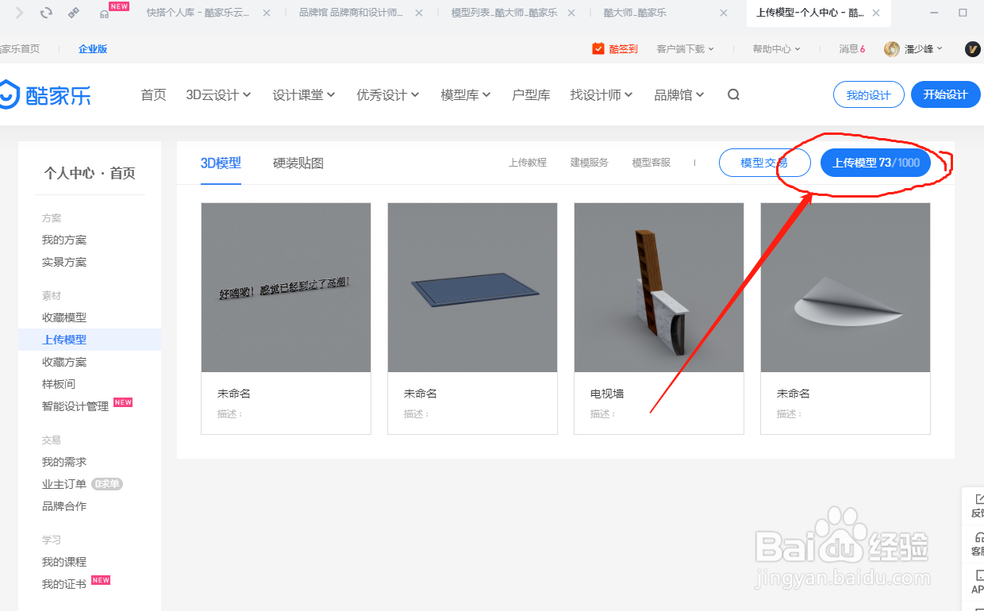The height and width of the screenshot is (611, 984).
Task: Click the 模型交易 button
Action: [x=764, y=163]
